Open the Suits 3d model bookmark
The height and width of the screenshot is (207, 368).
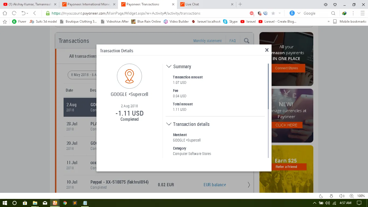(43, 22)
